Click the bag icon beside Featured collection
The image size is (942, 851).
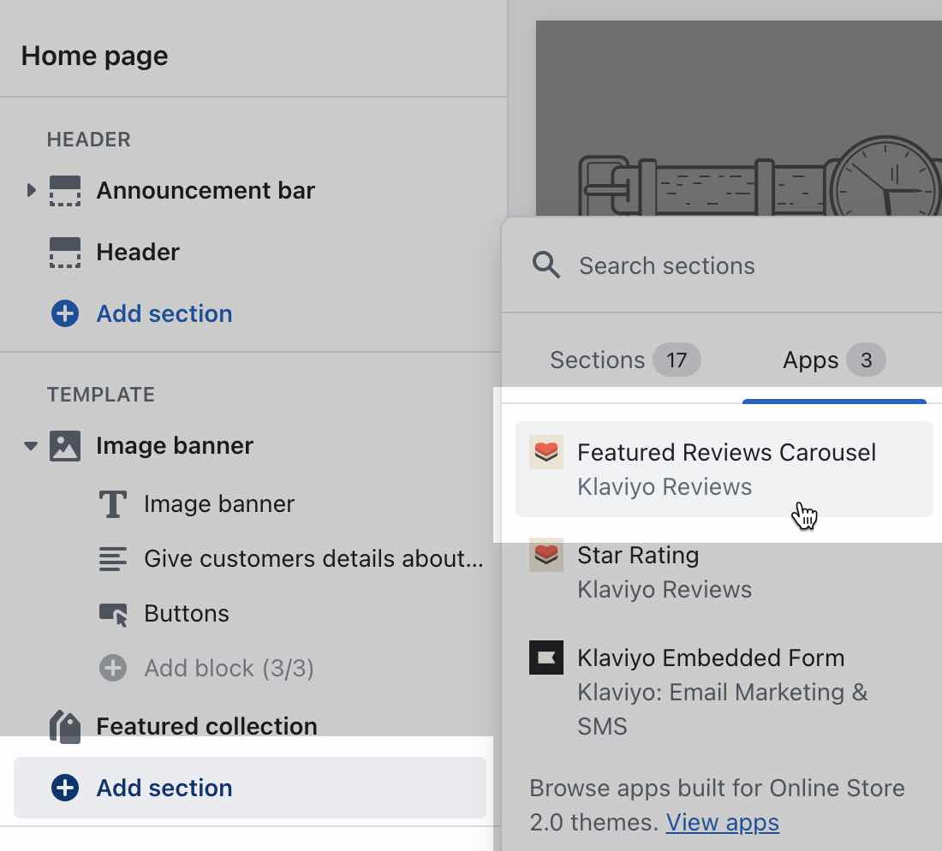point(64,726)
